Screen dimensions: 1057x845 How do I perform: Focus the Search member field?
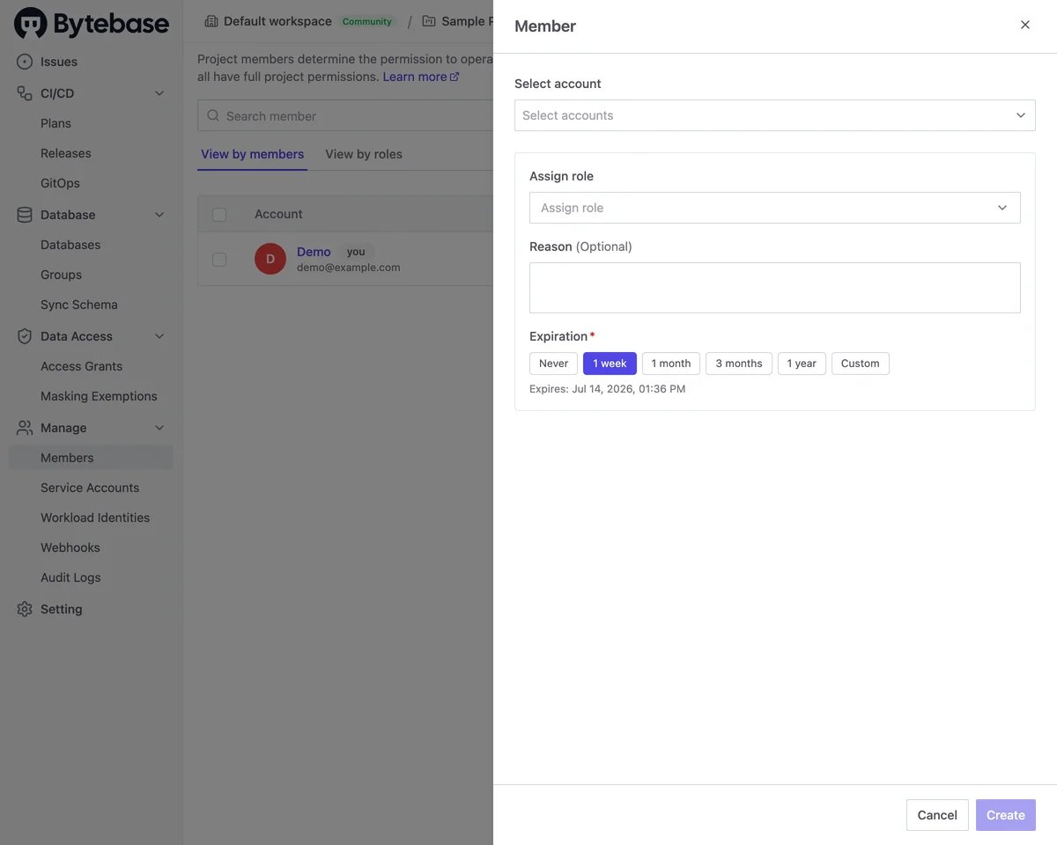coord(345,115)
